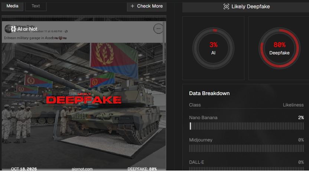The image size is (309, 172).
Task: Click the globe privacy icon beside the post date
Action: coord(66,31)
